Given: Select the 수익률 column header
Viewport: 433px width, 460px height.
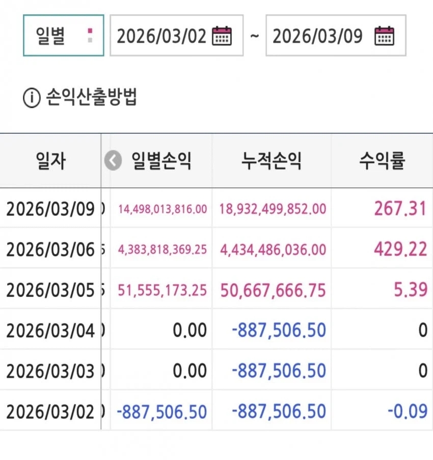Looking at the screenshot, I should 383,160.
